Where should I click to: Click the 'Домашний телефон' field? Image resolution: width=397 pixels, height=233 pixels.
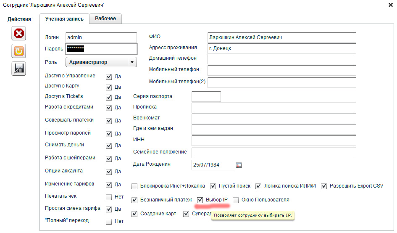click(x=281, y=59)
